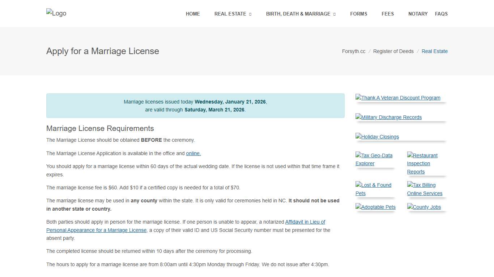Expand the Real Estate dropdown menu
This screenshot has width=494, height=277.
pos(233,14)
